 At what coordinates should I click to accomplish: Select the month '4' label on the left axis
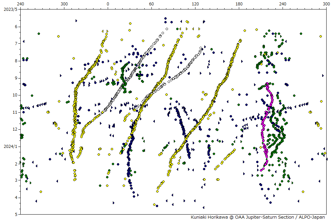(16, 198)
